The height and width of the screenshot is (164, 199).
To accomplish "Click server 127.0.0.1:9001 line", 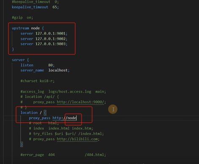I will pos(44,33).
